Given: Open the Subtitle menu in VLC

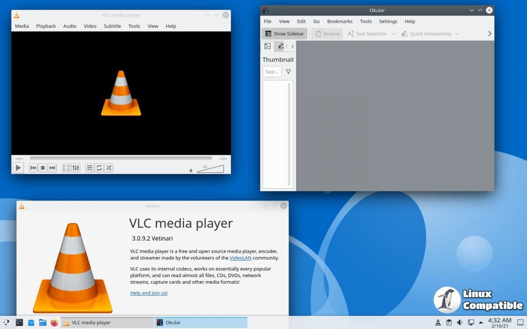Looking at the screenshot, I should click(x=112, y=26).
